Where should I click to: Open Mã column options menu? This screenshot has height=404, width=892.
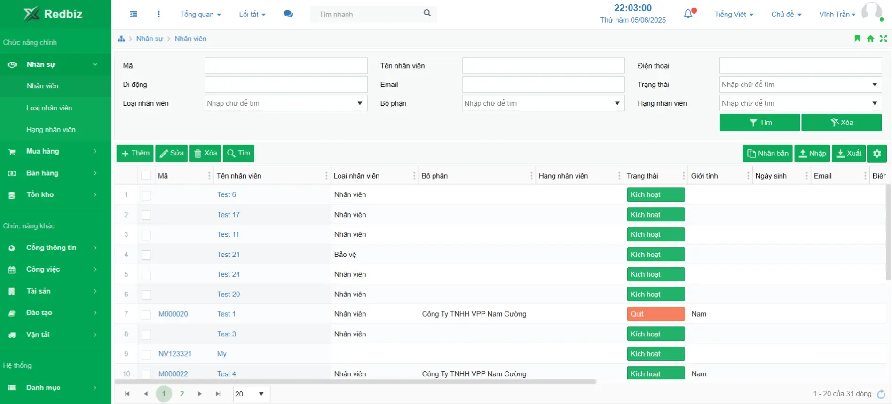tap(209, 176)
